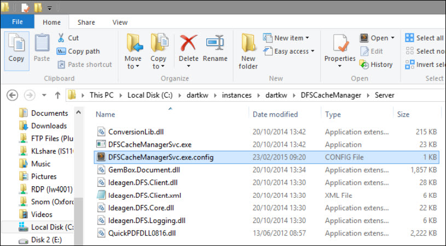Switch to the View ribbon tab
Screen dimensions: 446x246
[x=120, y=22]
